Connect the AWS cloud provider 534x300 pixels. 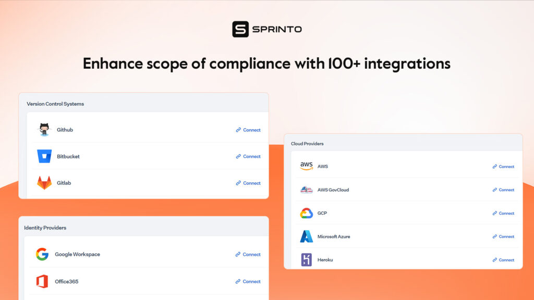pyautogui.click(x=503, y=167)
